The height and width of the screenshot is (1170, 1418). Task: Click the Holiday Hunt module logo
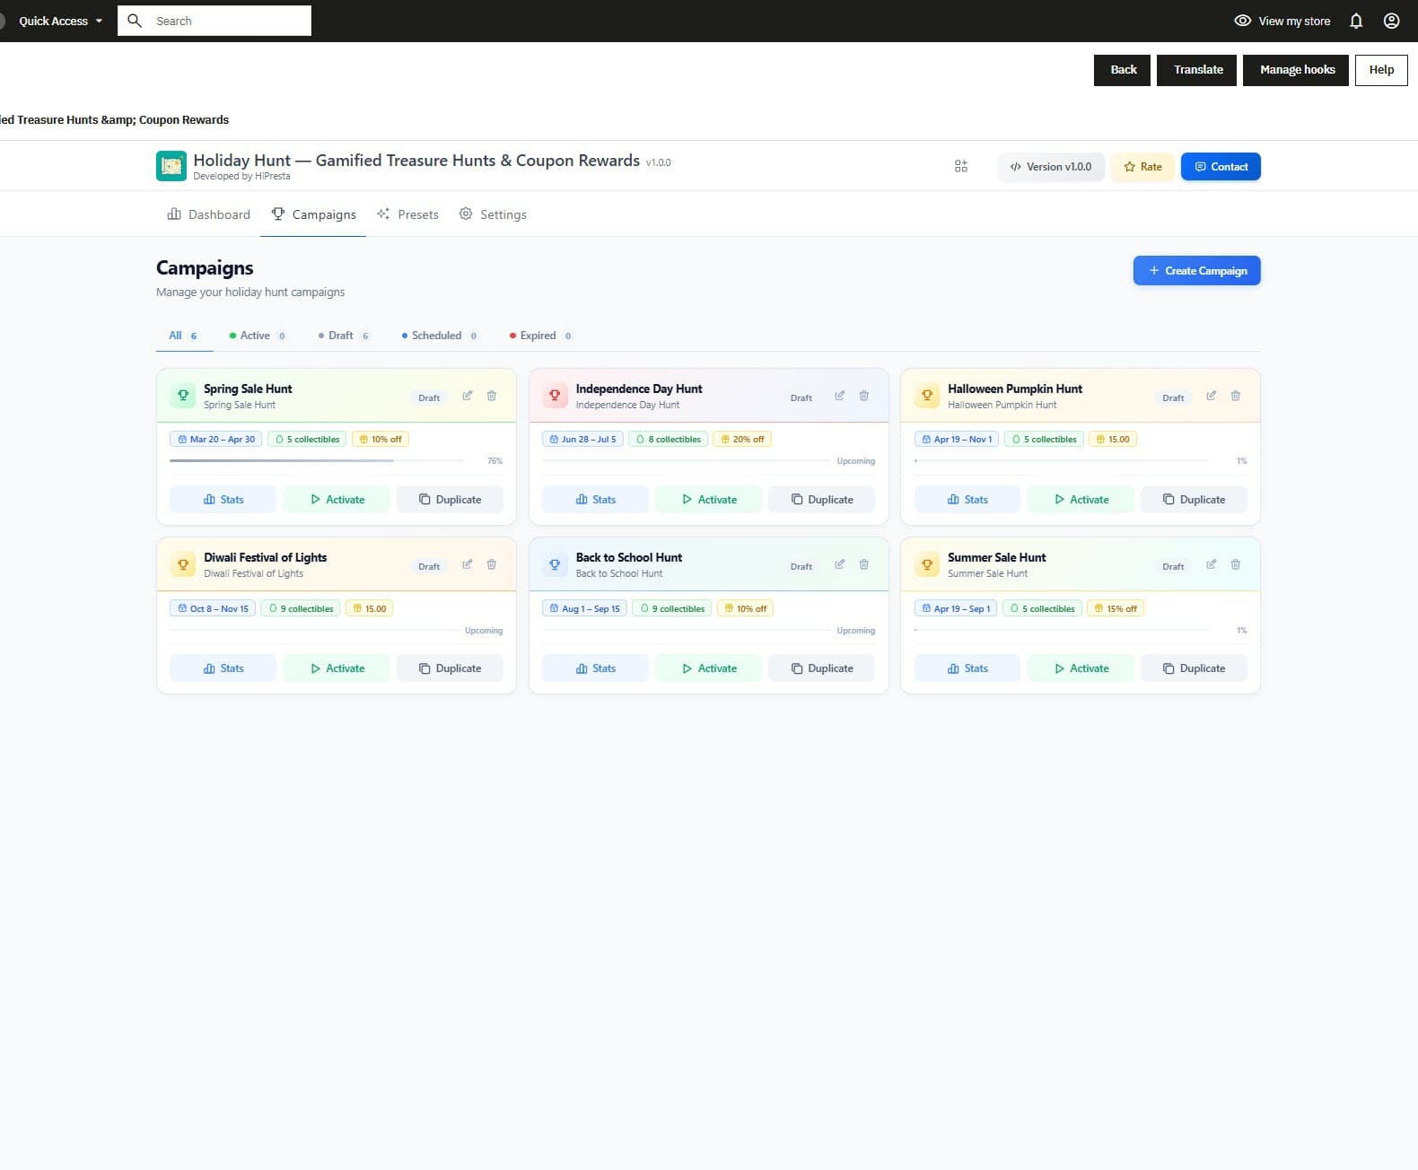click(x=171, y=166)
